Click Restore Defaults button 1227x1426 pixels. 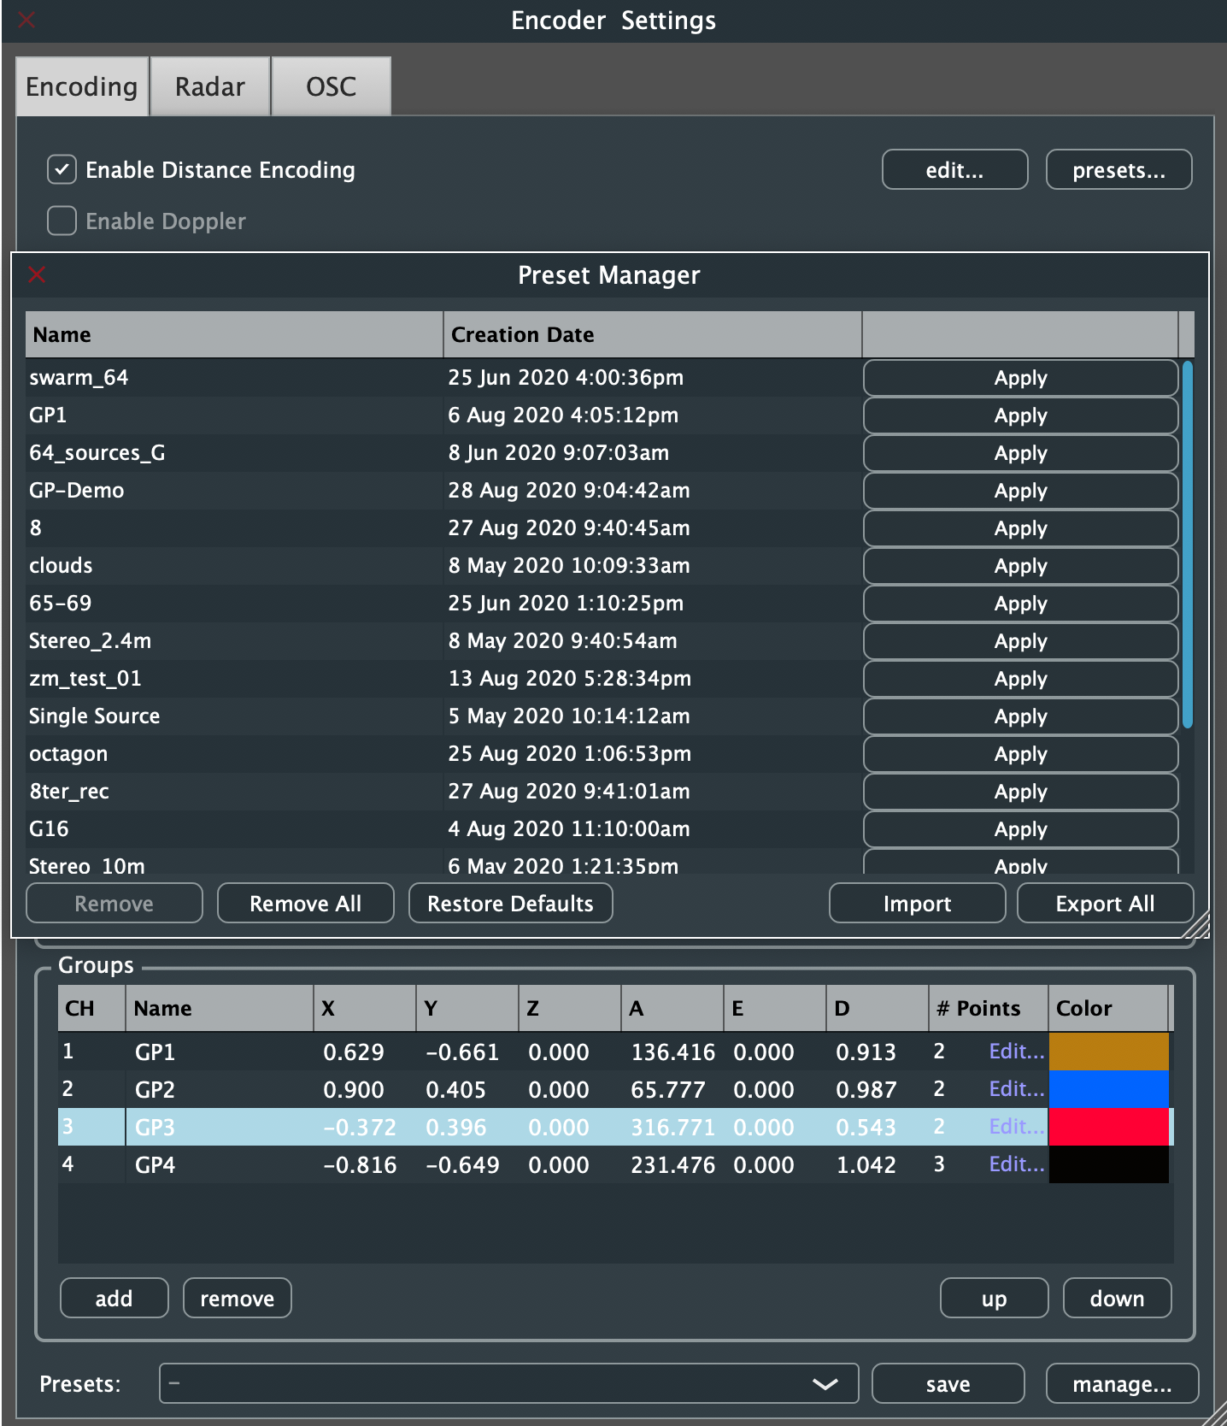click(510, 904)
